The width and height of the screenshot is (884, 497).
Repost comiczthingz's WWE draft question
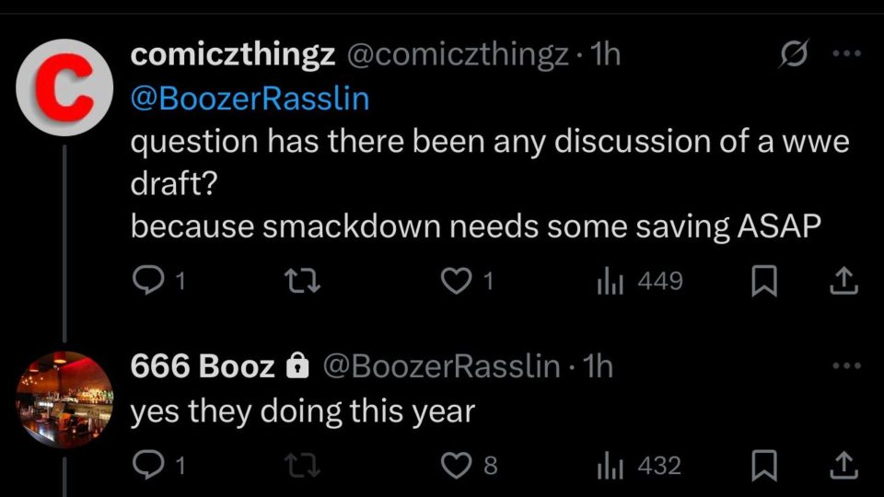[x=302, y=281]
